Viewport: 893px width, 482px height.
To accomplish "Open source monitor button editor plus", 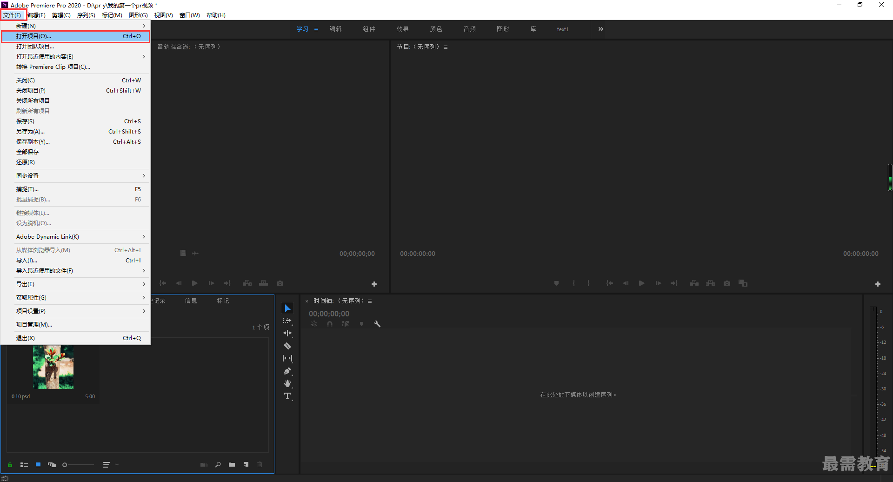I will (374, 284).
